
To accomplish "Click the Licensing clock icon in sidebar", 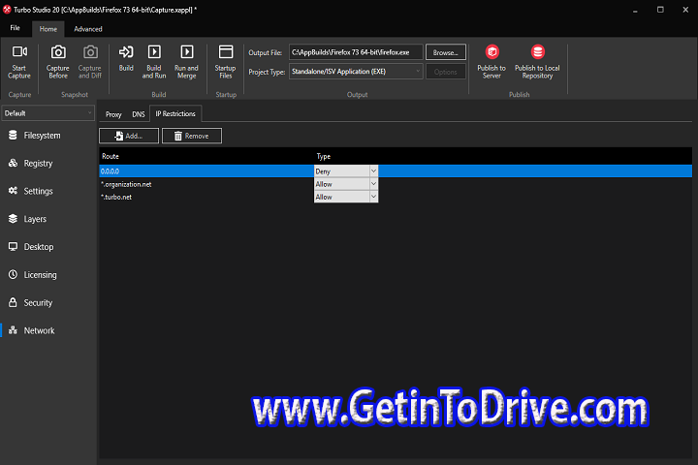I will [x=13, y=274].
